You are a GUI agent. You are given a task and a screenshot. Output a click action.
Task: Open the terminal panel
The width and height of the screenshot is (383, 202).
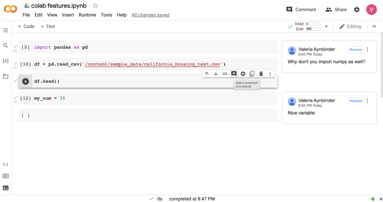[5, 188]
